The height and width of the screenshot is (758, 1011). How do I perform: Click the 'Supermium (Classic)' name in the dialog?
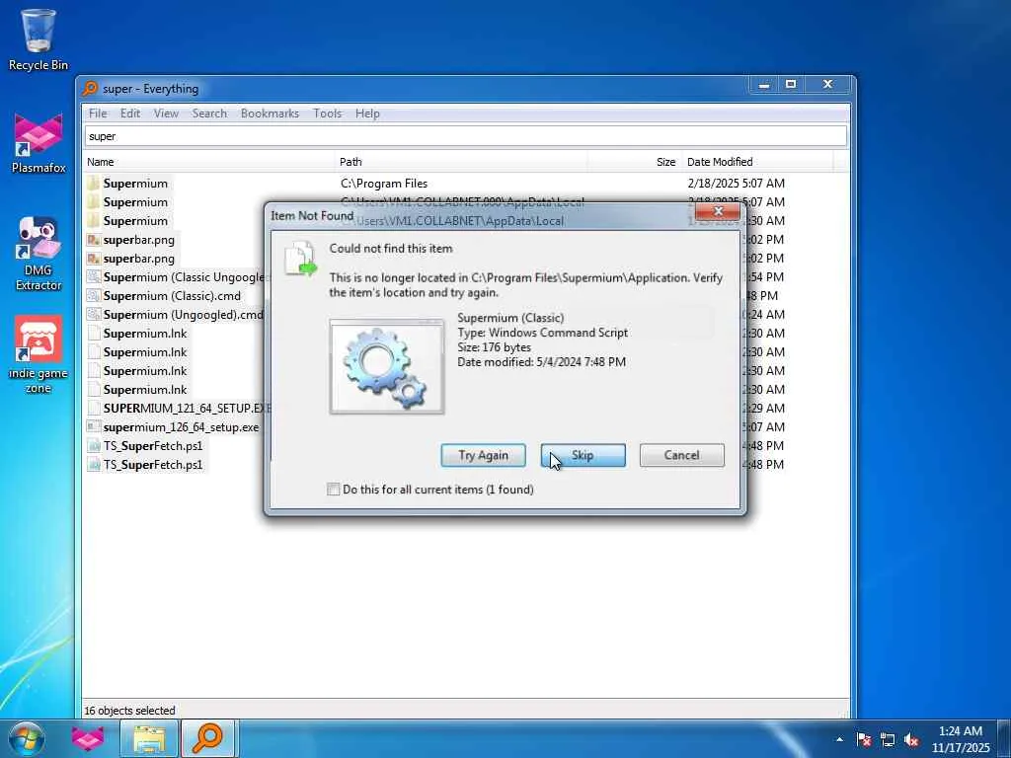click(x=510, y=318)
